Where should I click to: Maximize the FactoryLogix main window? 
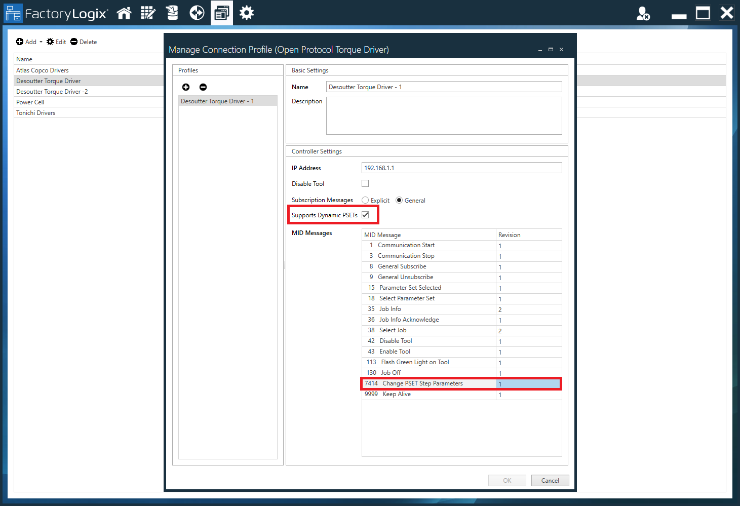[703, 13]
